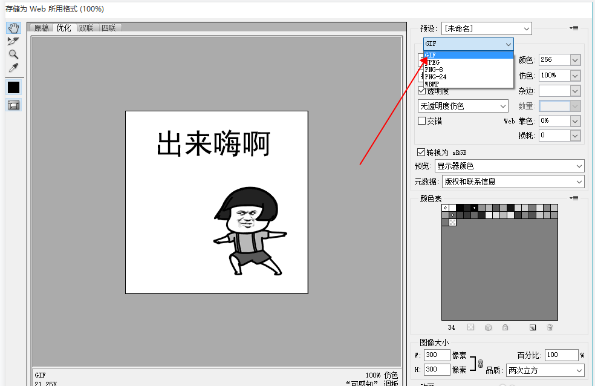595x386 pixels.
Task: Click the 出来嗨啊 image preview
Action: tap(216, 202)
